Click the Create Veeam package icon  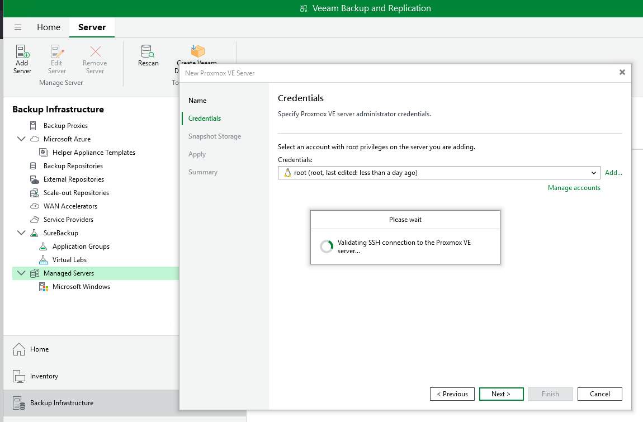[x=197, y=51]
